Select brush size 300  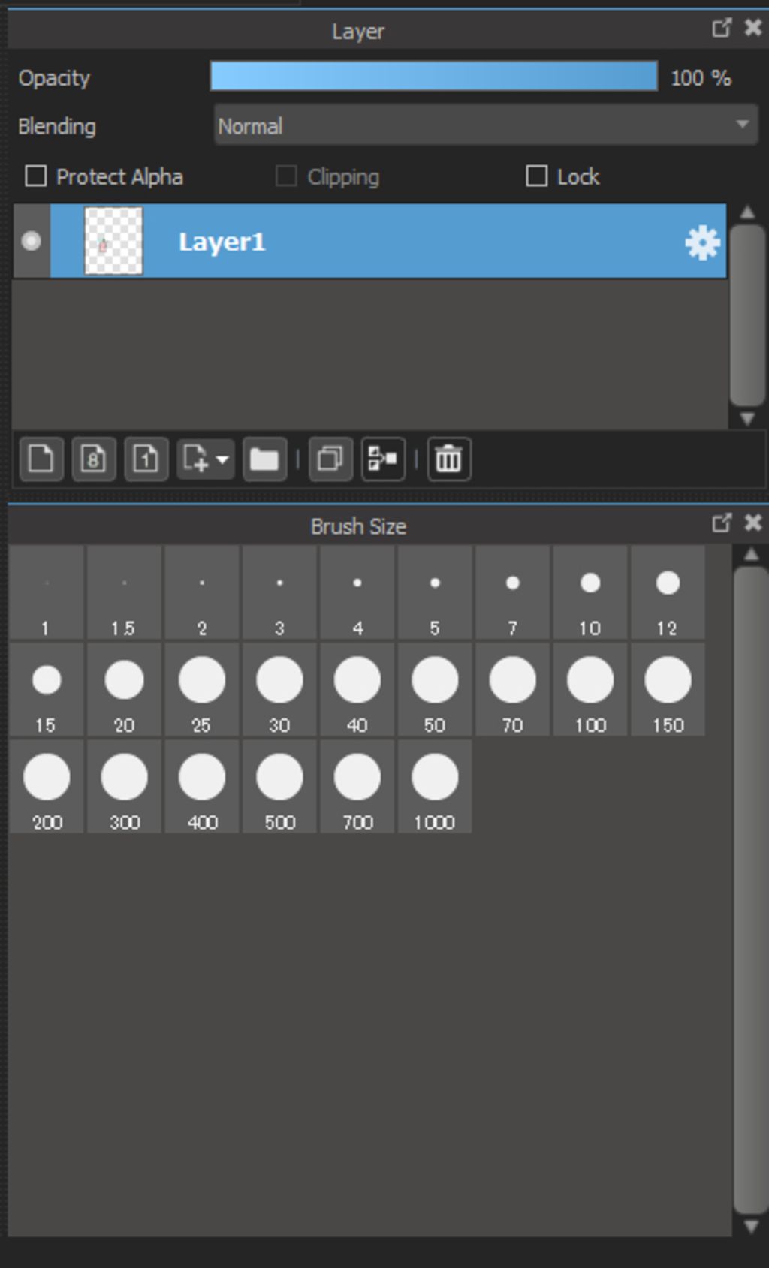pyautogui.click(x=124, y=786)
